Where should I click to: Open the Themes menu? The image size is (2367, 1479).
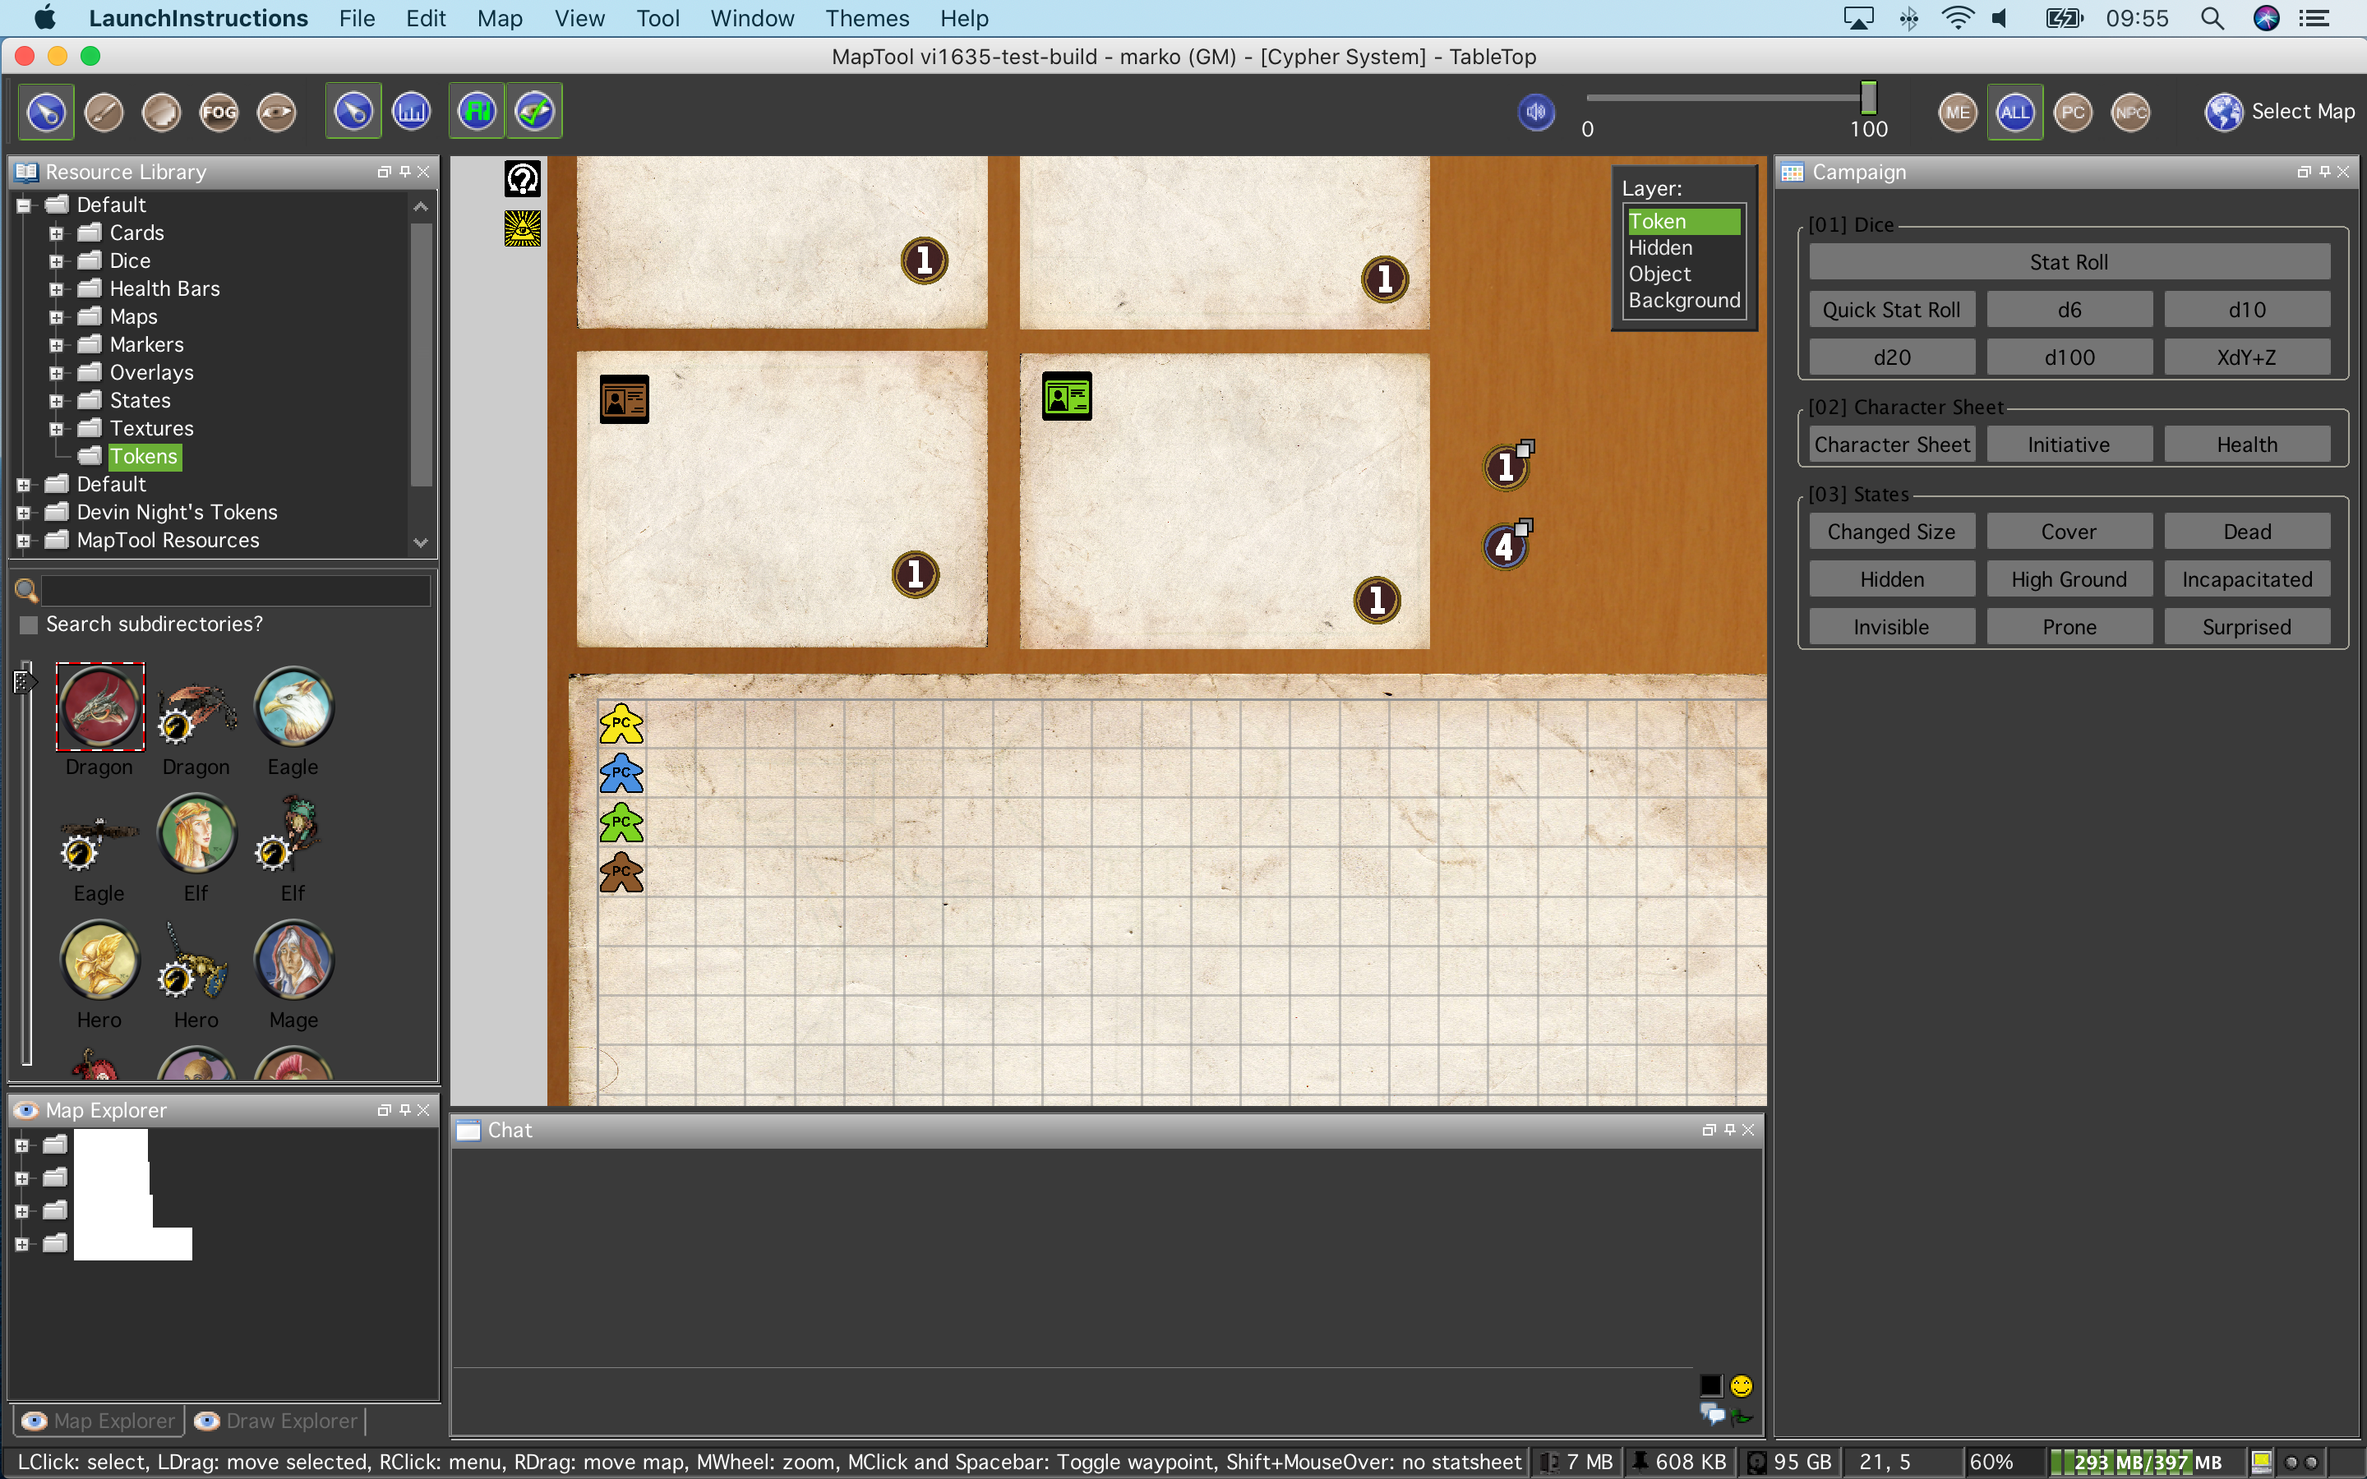(x=866, y=19)
